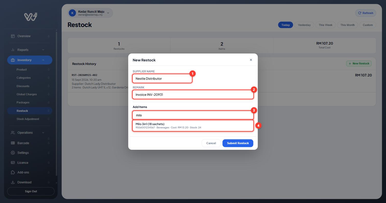The width and height of the screenshot is (386, 203).
Task: Collapse the Inventory submenu chevron
Action: coord(43,60)
